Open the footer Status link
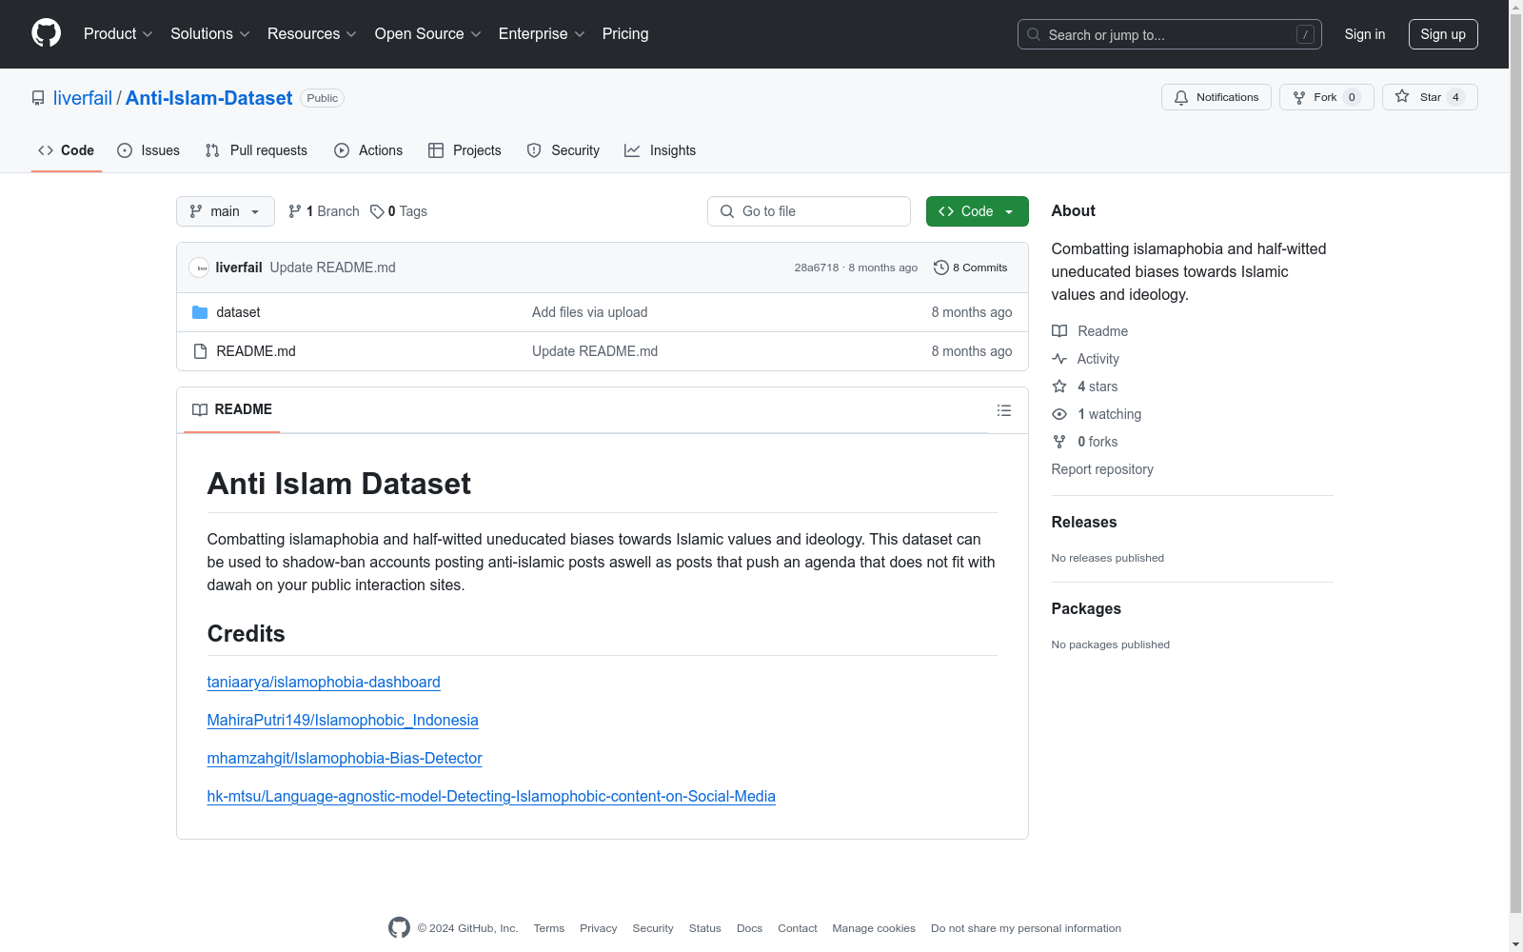Image resolution: width=1523 pixels, height=952 pixels. tap(705, 928)
